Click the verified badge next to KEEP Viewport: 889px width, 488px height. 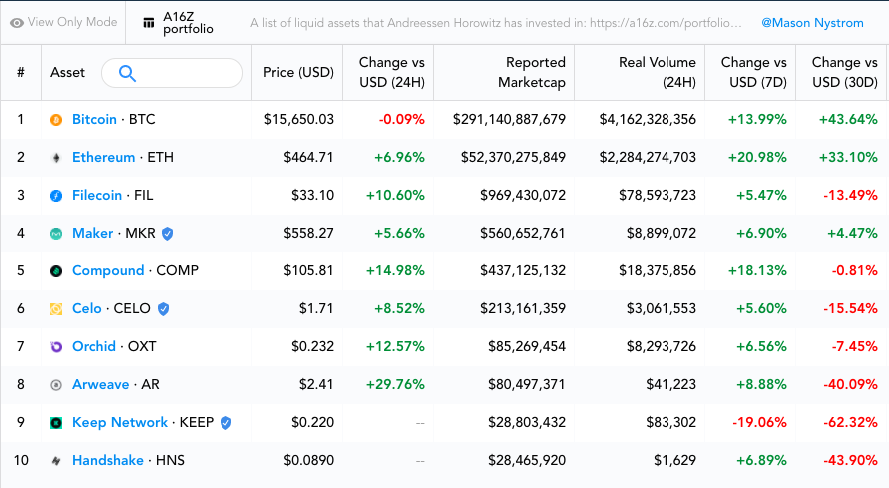pyautogui.click(x=225, y=423)
